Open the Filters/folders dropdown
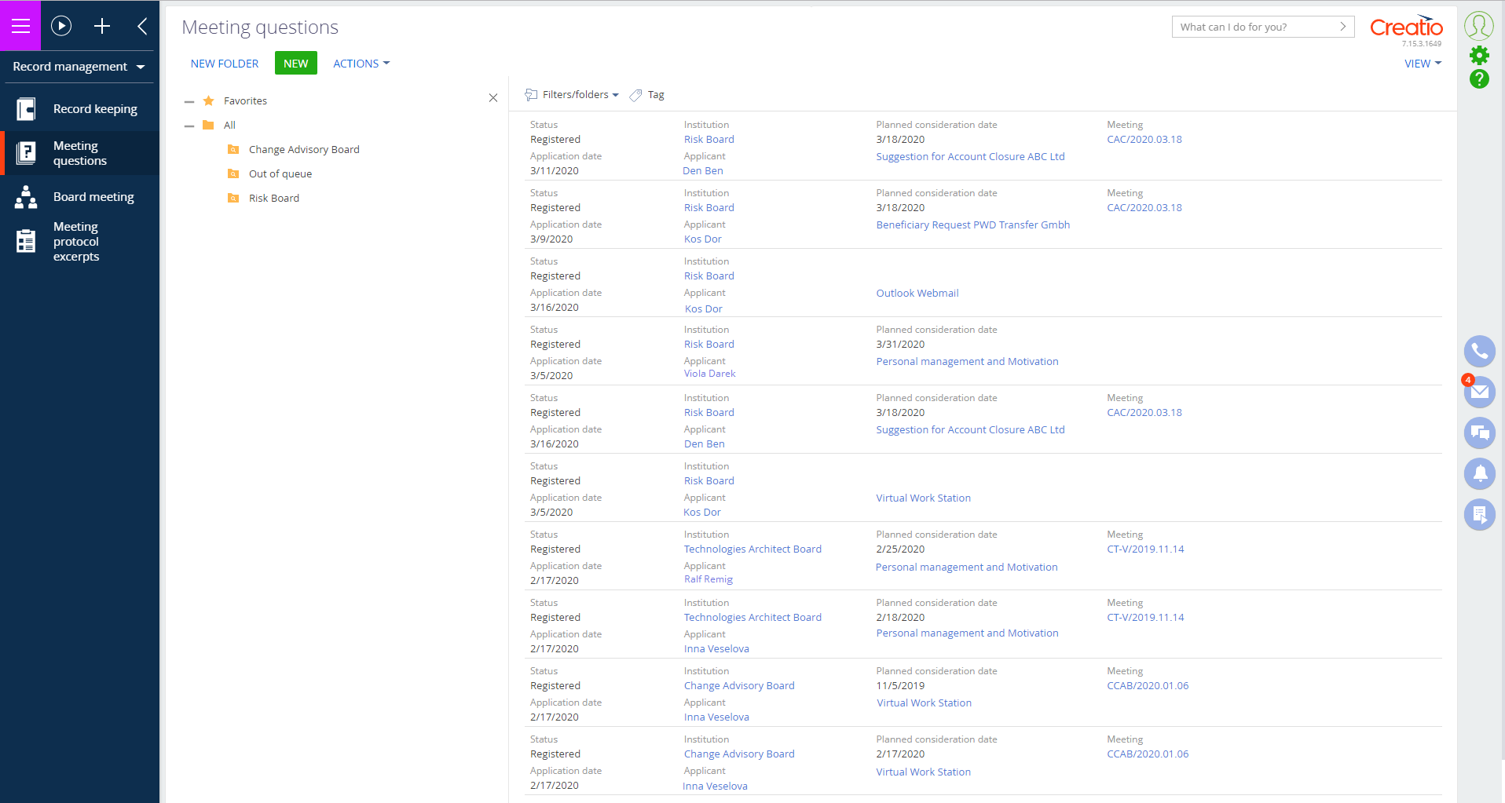The width and height of the screenshot is (1505, 803). click(x=572, y=95)
